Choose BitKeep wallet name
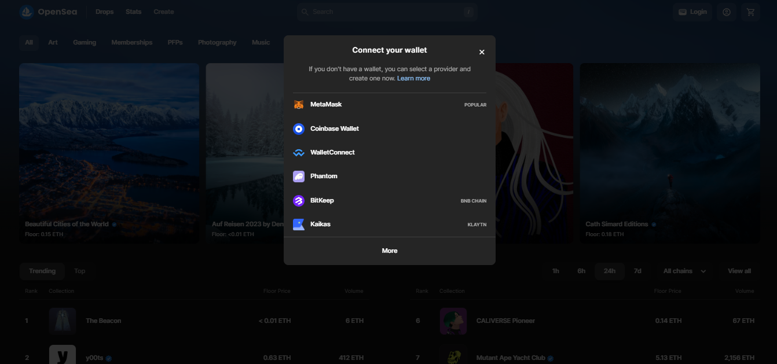Image resolution: width=777 pixels, height=364 pixels. [322, 200]
